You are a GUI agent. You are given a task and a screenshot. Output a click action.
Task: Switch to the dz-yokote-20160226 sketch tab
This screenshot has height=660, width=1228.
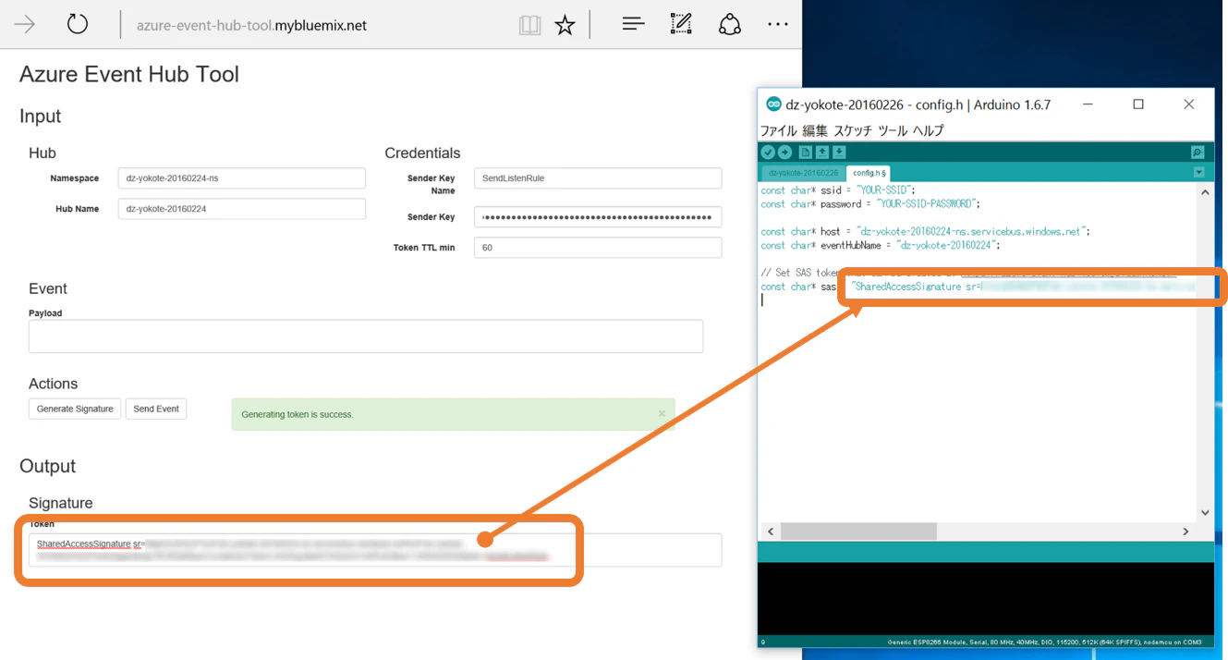click(803, 173)
